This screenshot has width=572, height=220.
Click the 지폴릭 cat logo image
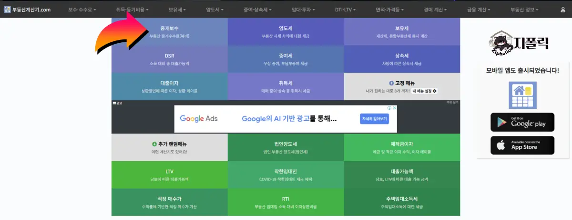tap(520, 43)
